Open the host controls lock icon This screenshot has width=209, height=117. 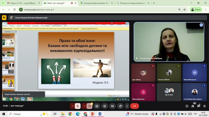[205, 106]
